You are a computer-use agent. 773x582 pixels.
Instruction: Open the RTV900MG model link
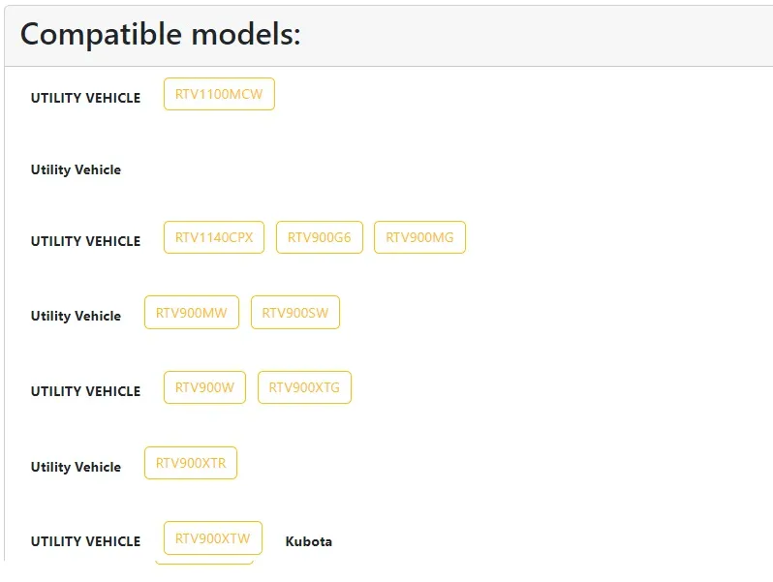pyautogui.click(x=419, y=237)
